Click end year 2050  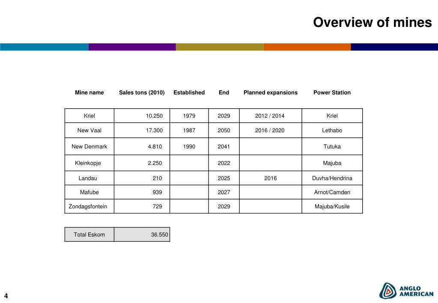(x=224, y=131)
